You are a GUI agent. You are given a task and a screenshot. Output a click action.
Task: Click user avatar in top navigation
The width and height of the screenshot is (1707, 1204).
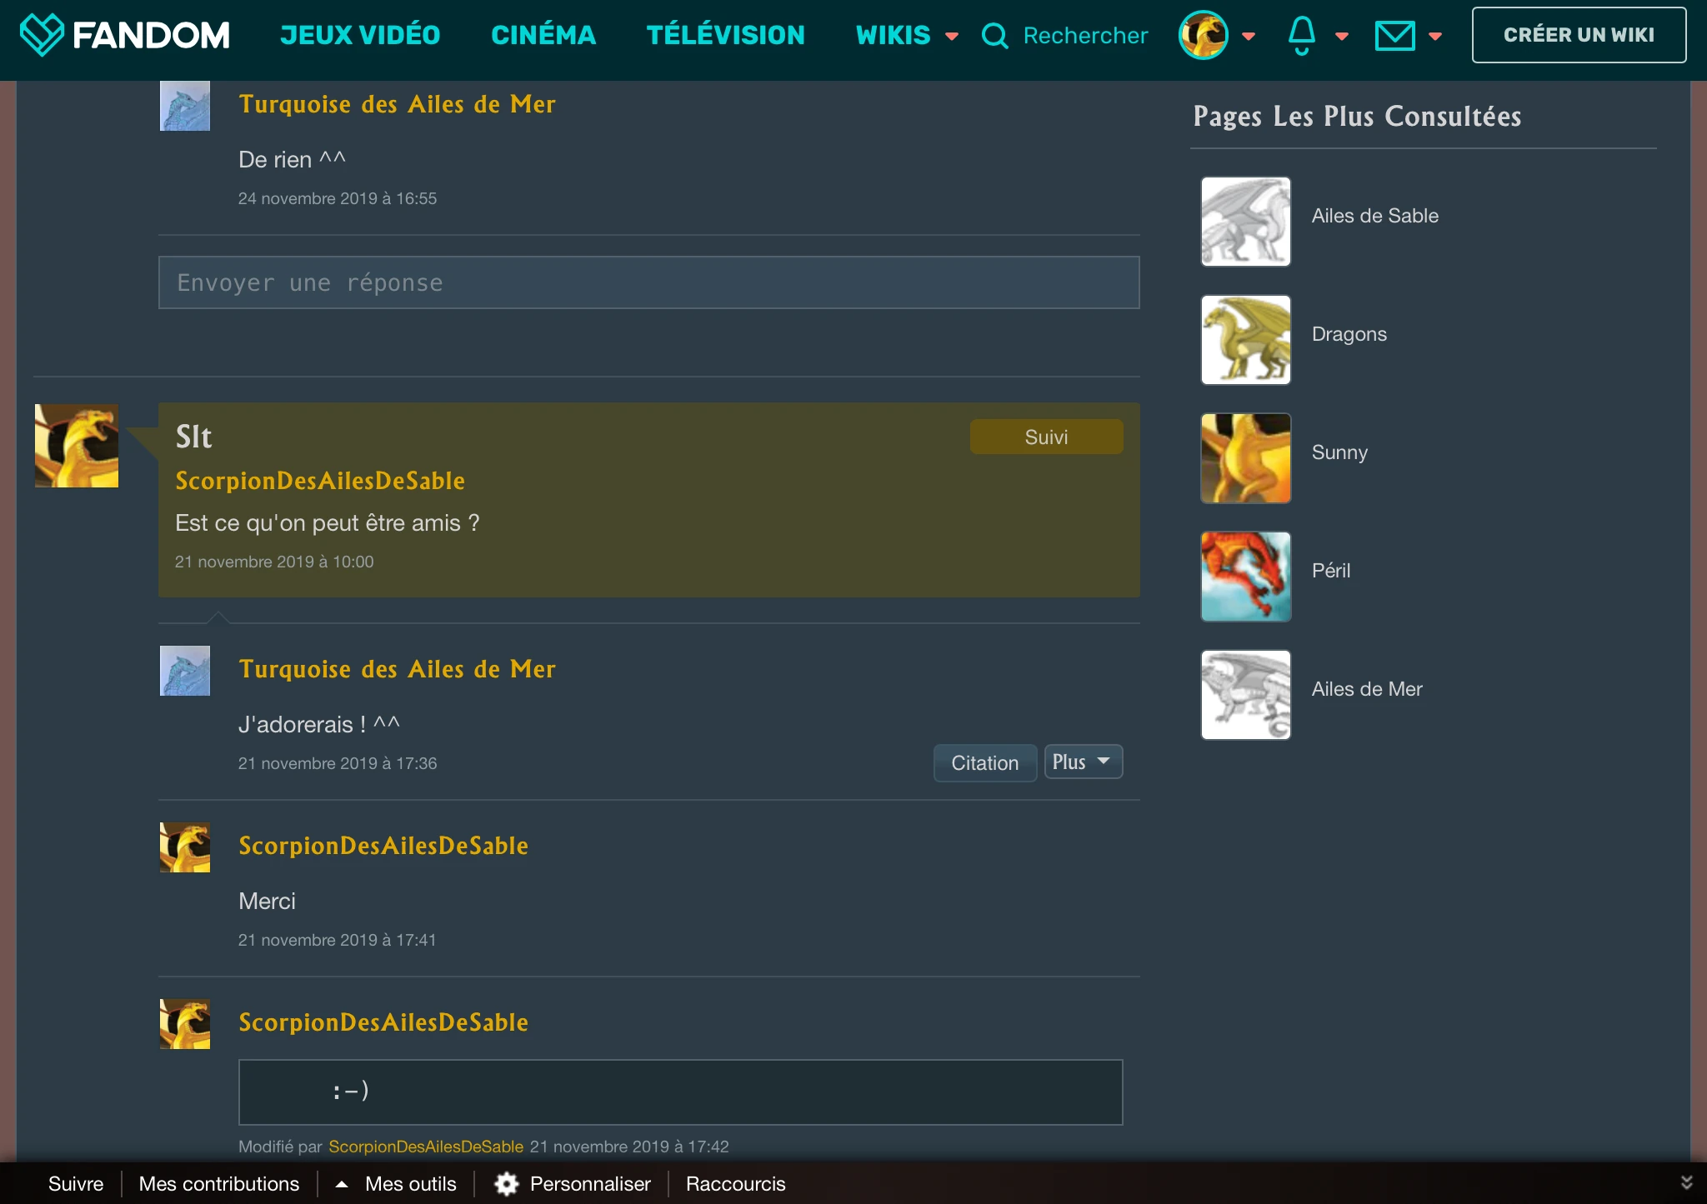1203,35
